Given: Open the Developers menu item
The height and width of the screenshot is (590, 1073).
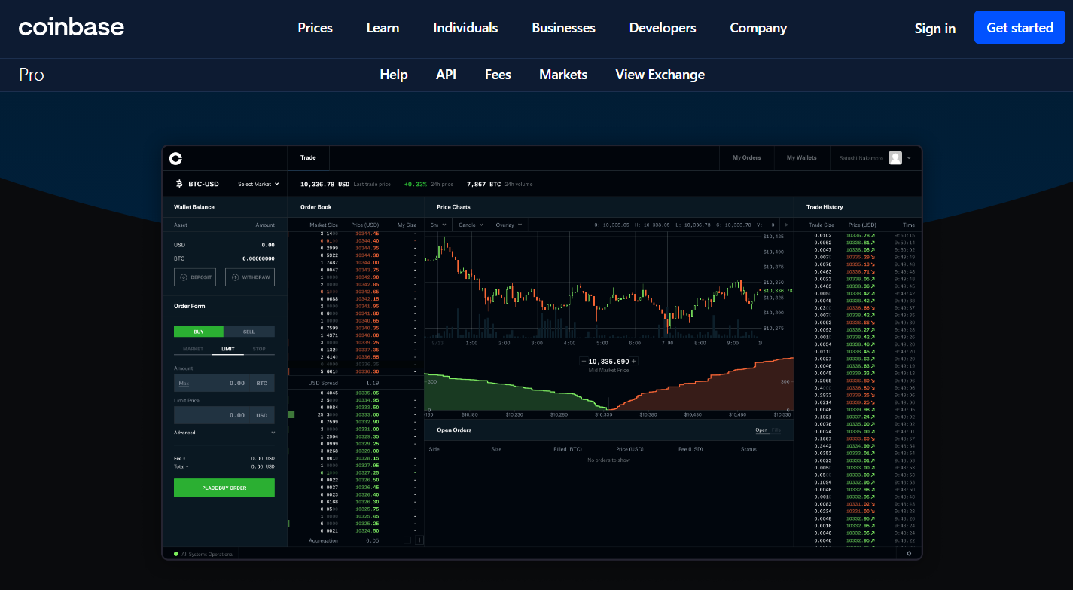Looking at the screenshot, I should [663, 28].
